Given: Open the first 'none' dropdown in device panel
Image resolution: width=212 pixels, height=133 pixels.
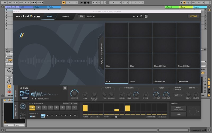Looking at the screenshot, I should 9,125.
